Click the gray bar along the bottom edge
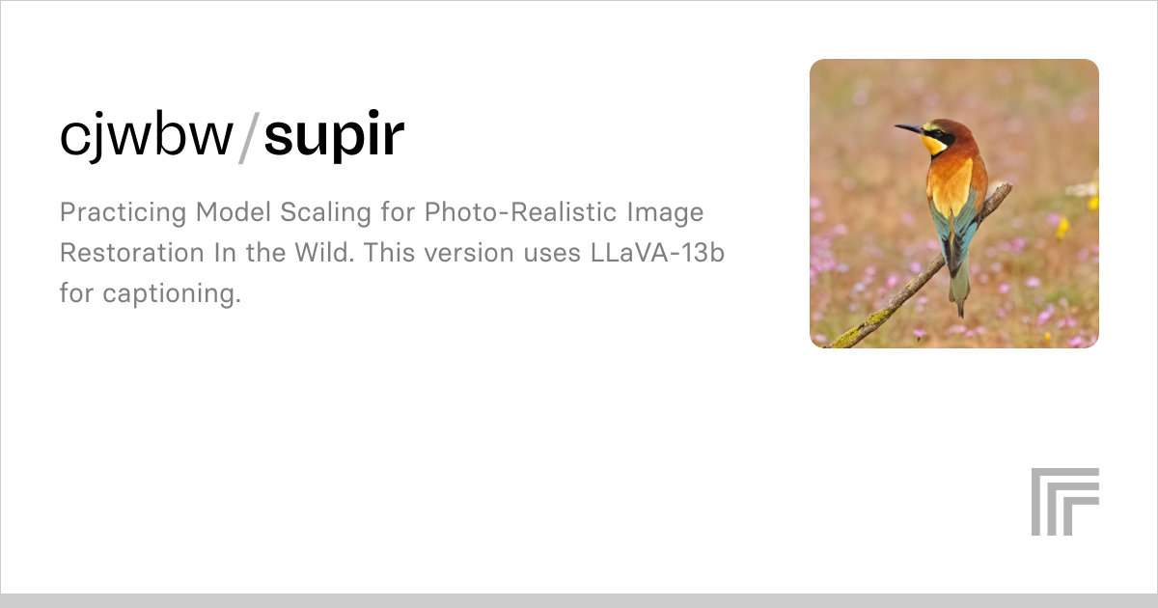 click(579, 600)
